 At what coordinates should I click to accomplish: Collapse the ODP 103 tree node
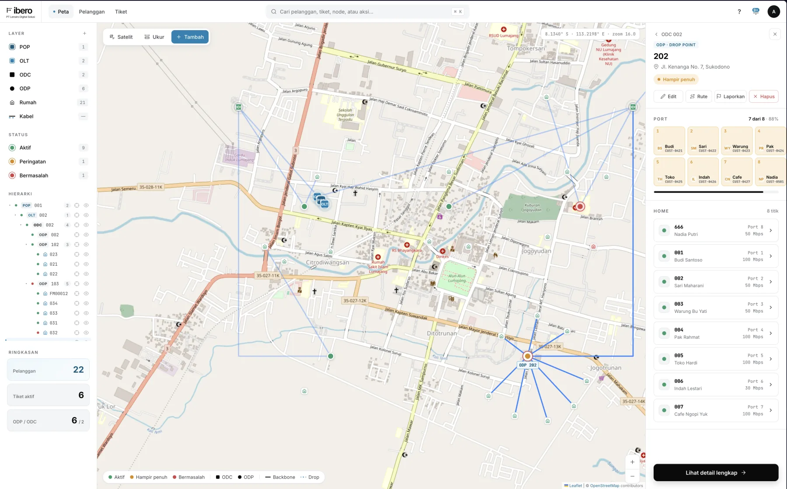coord(26,284)
